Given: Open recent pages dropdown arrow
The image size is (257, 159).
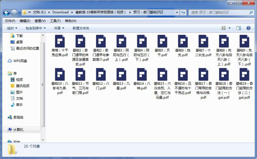Looking at the screenshot, I should coord(20,13).
